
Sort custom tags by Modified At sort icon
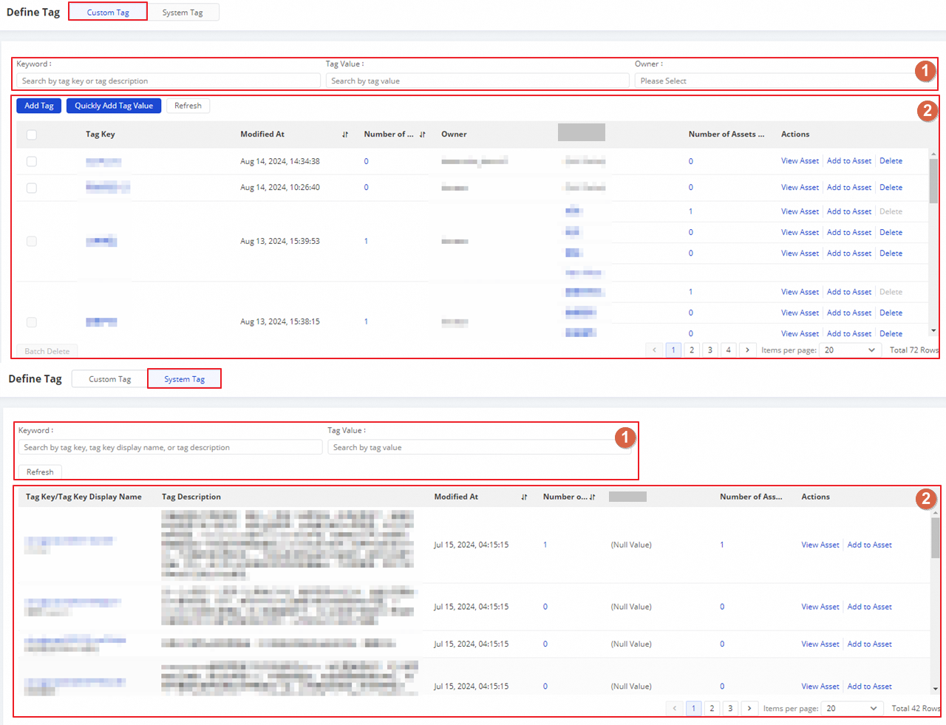coord(345,135)
